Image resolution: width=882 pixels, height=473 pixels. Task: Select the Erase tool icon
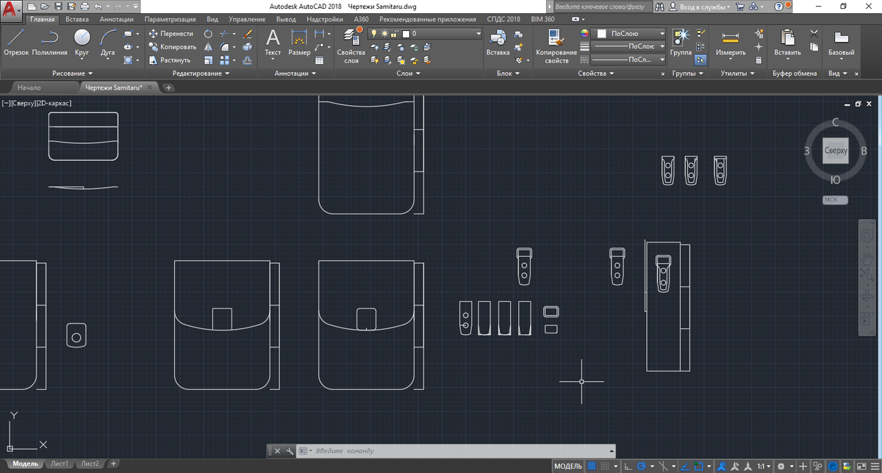[x=247, y=34]
